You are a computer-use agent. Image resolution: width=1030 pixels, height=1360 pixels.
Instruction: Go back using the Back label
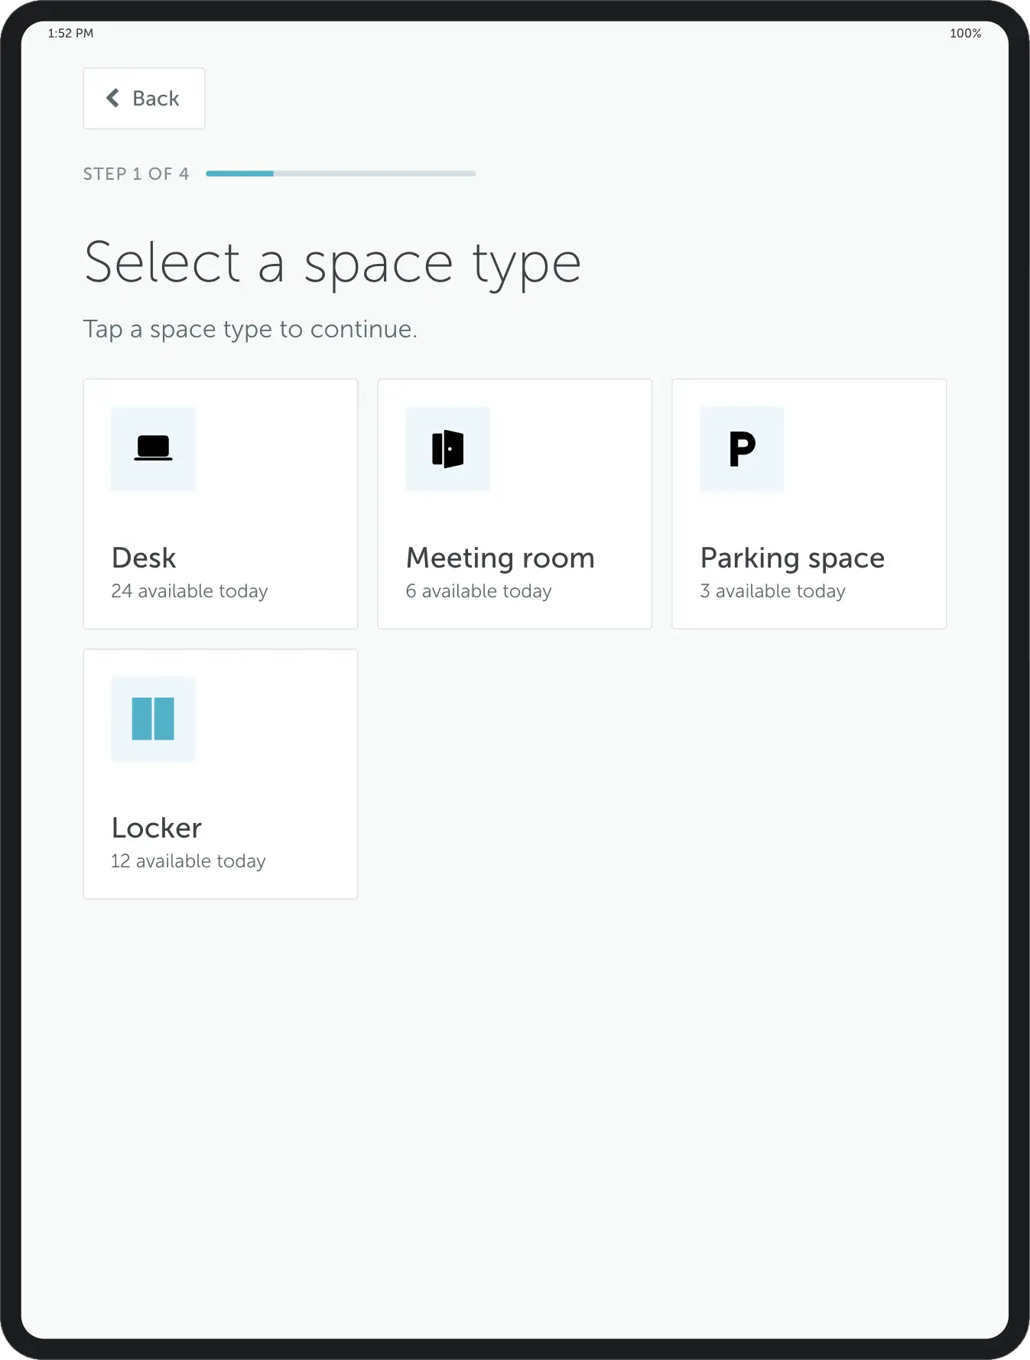[x=156, y=99]
